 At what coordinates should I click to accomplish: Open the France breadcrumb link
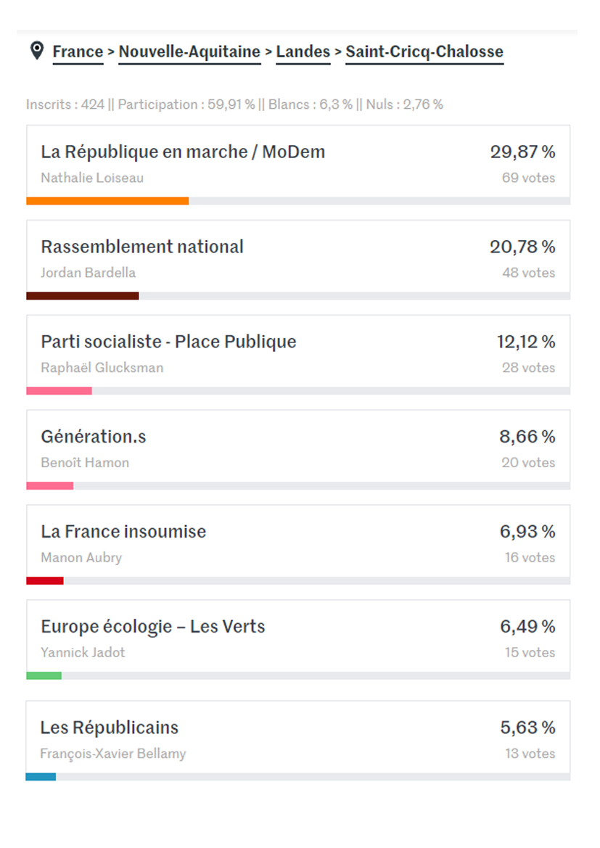pyautogui.click(x=78, y=52)
